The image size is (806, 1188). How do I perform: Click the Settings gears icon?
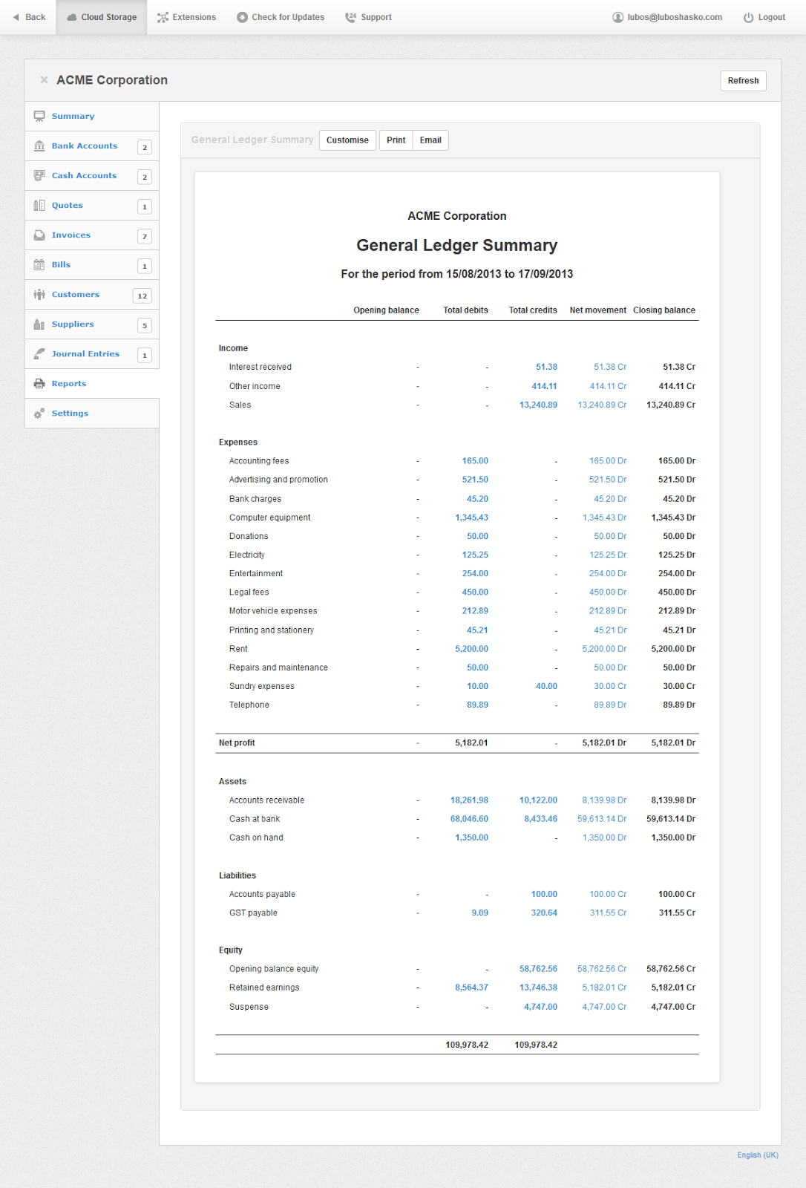pyautogui.click(x=39, y=414)
